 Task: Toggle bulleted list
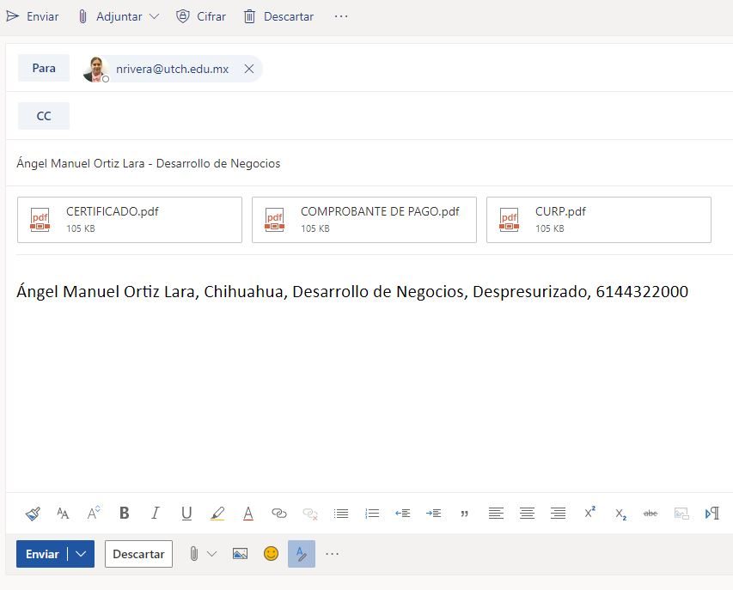[341, 514]
